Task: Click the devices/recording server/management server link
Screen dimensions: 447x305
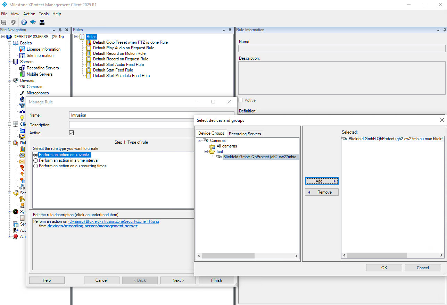Action: [92, 226]
